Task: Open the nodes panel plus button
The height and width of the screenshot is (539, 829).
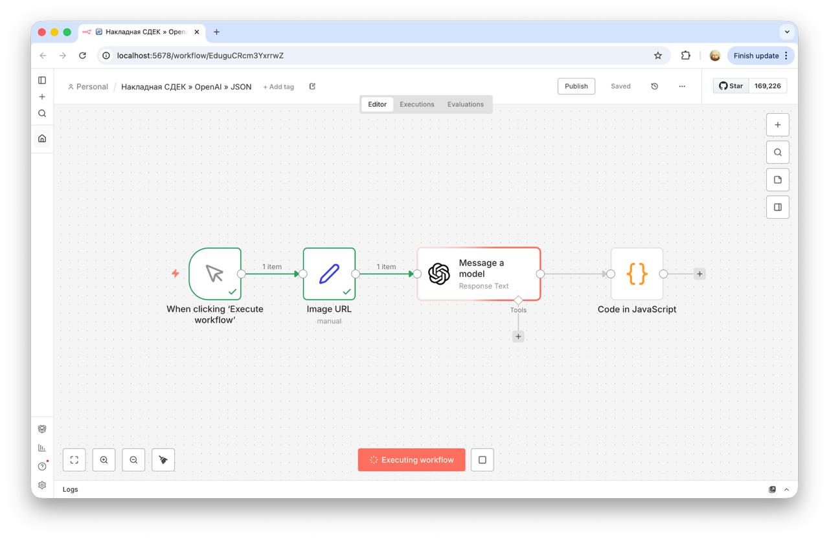Action: click(x=777, y=125)
